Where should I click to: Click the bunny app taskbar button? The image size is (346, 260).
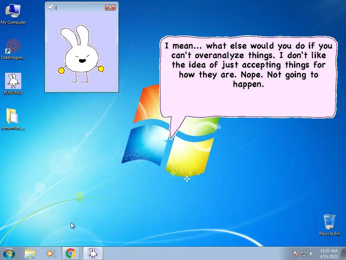[x=93, y=253]
